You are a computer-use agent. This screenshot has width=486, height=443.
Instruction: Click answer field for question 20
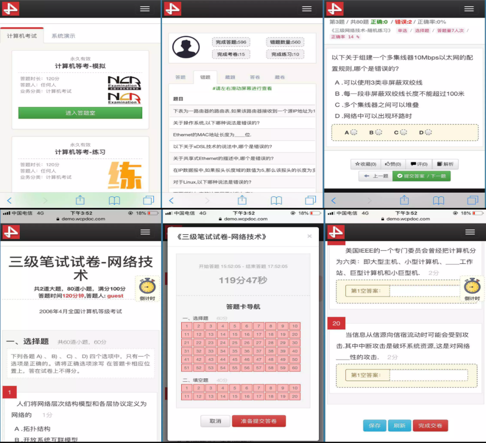coord(428,375)
